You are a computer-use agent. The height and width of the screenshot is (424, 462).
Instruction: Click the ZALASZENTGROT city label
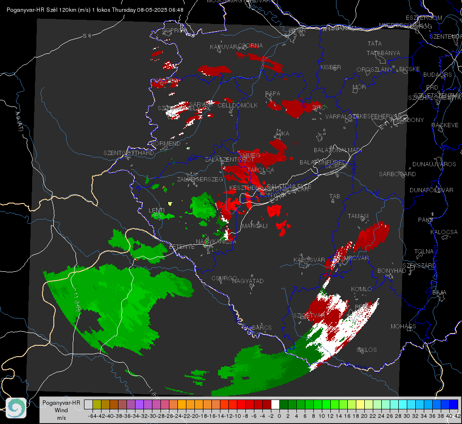pyautogui.click(x=229, y=160)
